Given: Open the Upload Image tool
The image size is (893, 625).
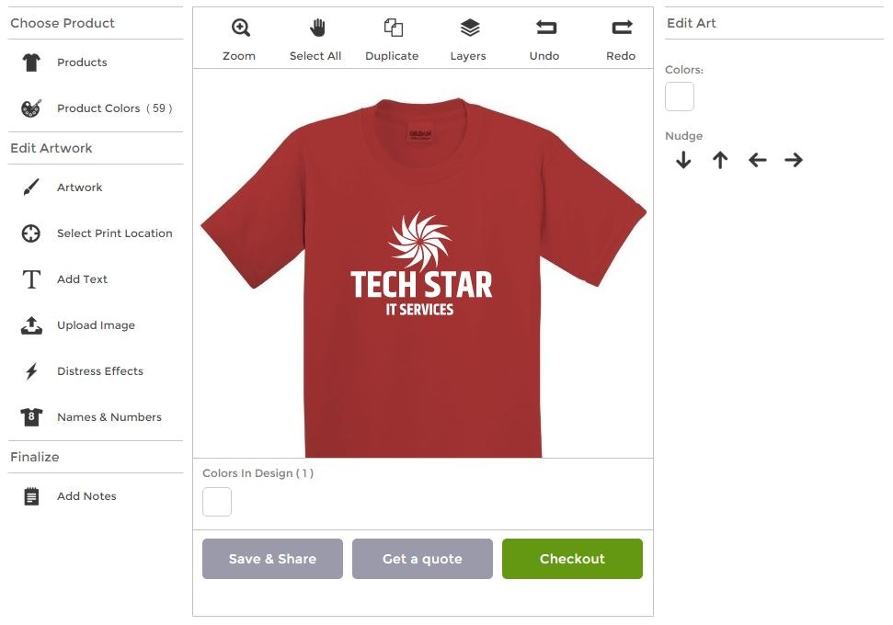Looking at the screenshot, I should [30, 324].
